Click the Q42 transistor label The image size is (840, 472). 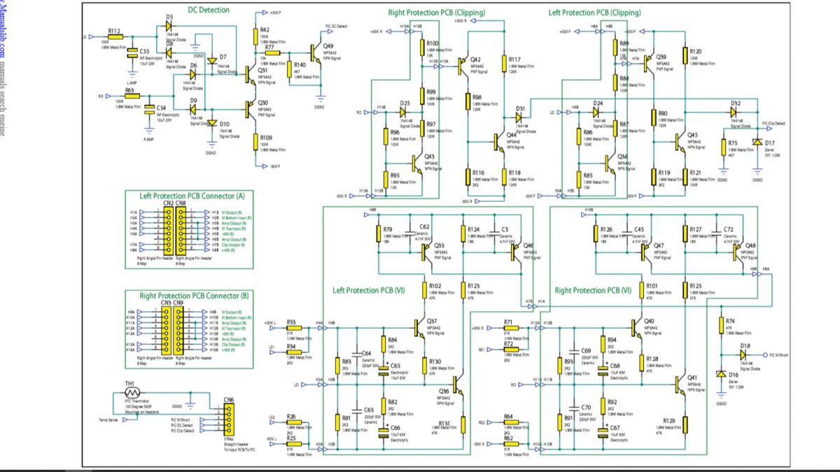pyautogui.click(x=475, y=59)
